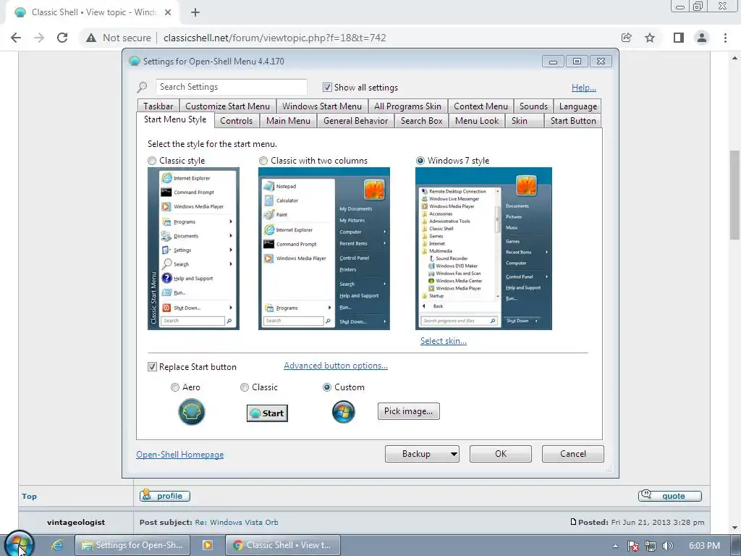Click the profile button icon in forum
741x556 pixels.
click(x=164, y=495)
